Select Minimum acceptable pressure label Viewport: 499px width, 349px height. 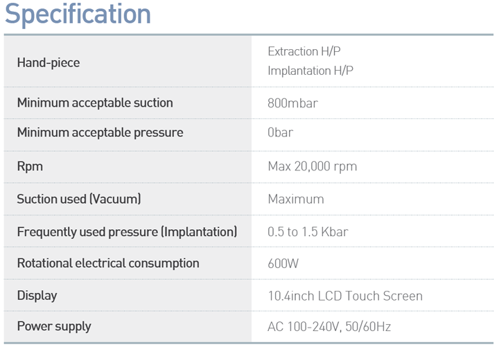click(100, 133)
